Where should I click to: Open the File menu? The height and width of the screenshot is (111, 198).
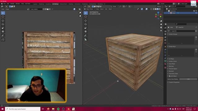(x=5, y=4)
